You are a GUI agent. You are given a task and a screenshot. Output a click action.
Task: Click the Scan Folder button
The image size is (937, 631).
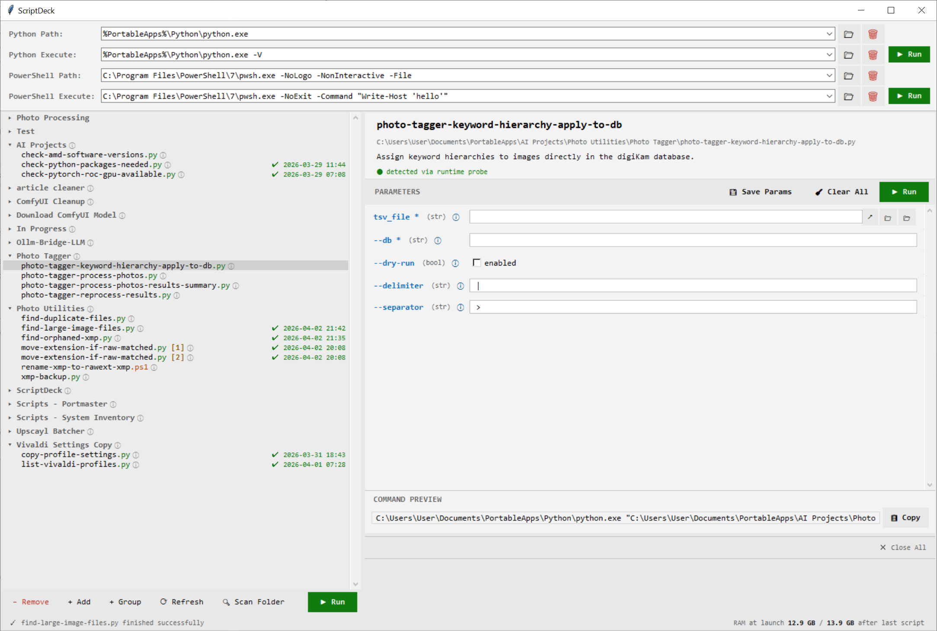coord(253,602)
